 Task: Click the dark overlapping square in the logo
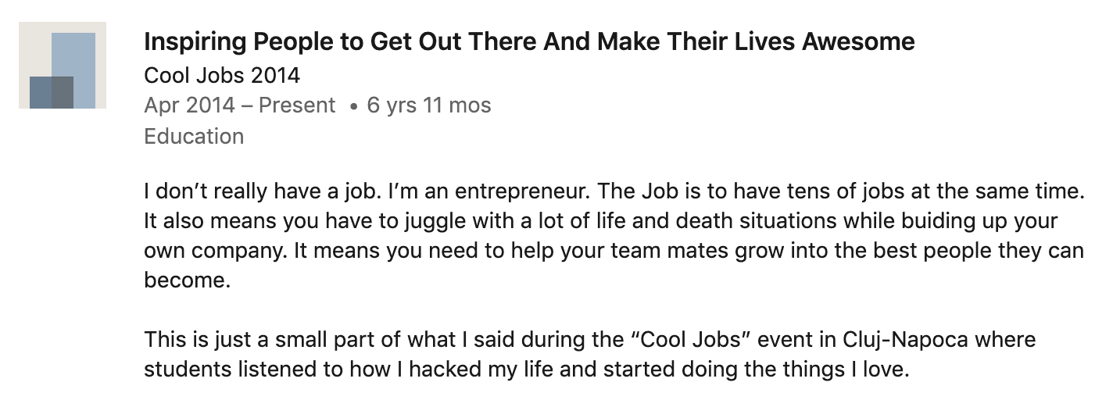tap(52, 92)
